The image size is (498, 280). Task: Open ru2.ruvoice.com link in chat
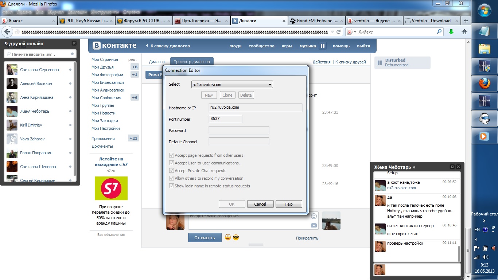click(401, 188)
